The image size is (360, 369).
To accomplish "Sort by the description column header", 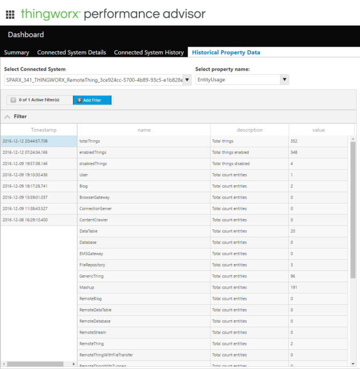I will (250, 130).
